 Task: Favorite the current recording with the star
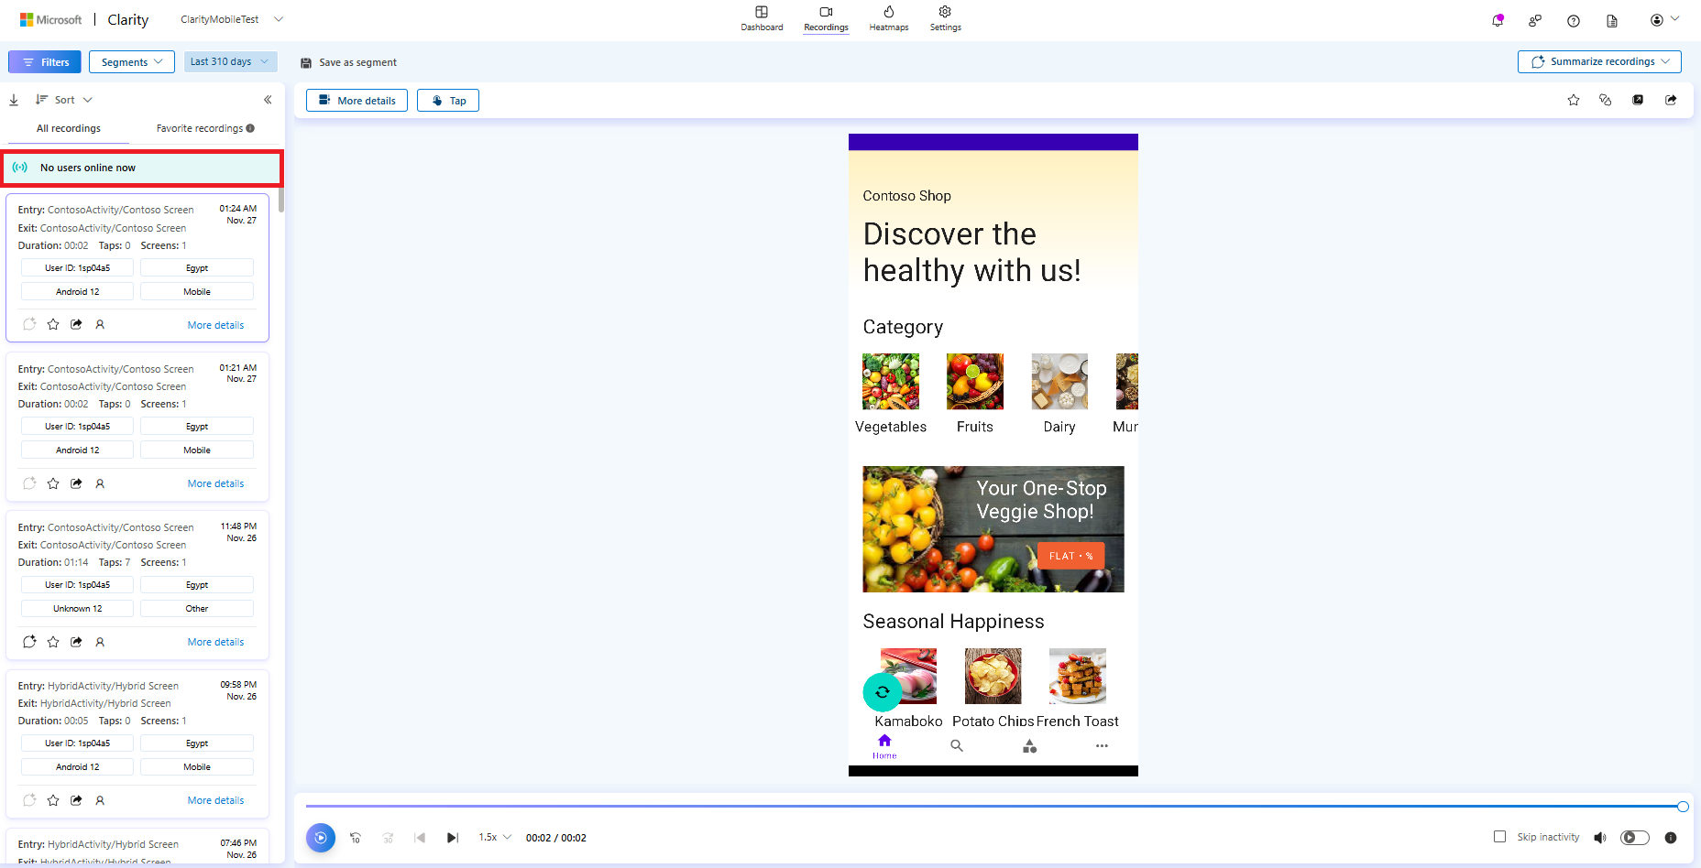(x=1574, y=100)
